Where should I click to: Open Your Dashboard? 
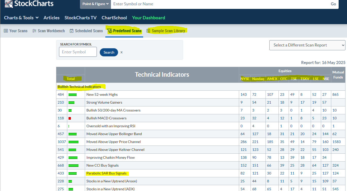[x=148, y=18]
